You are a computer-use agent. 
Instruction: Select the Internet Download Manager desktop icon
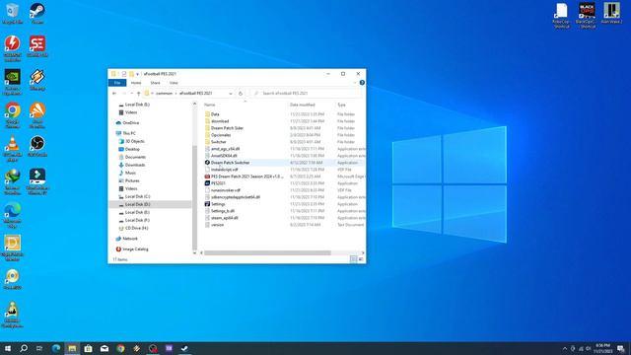click(13, 181)
